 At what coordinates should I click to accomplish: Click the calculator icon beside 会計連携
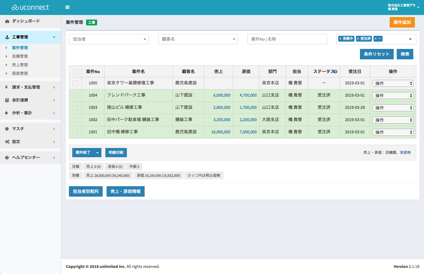click(x=7, y=100)
